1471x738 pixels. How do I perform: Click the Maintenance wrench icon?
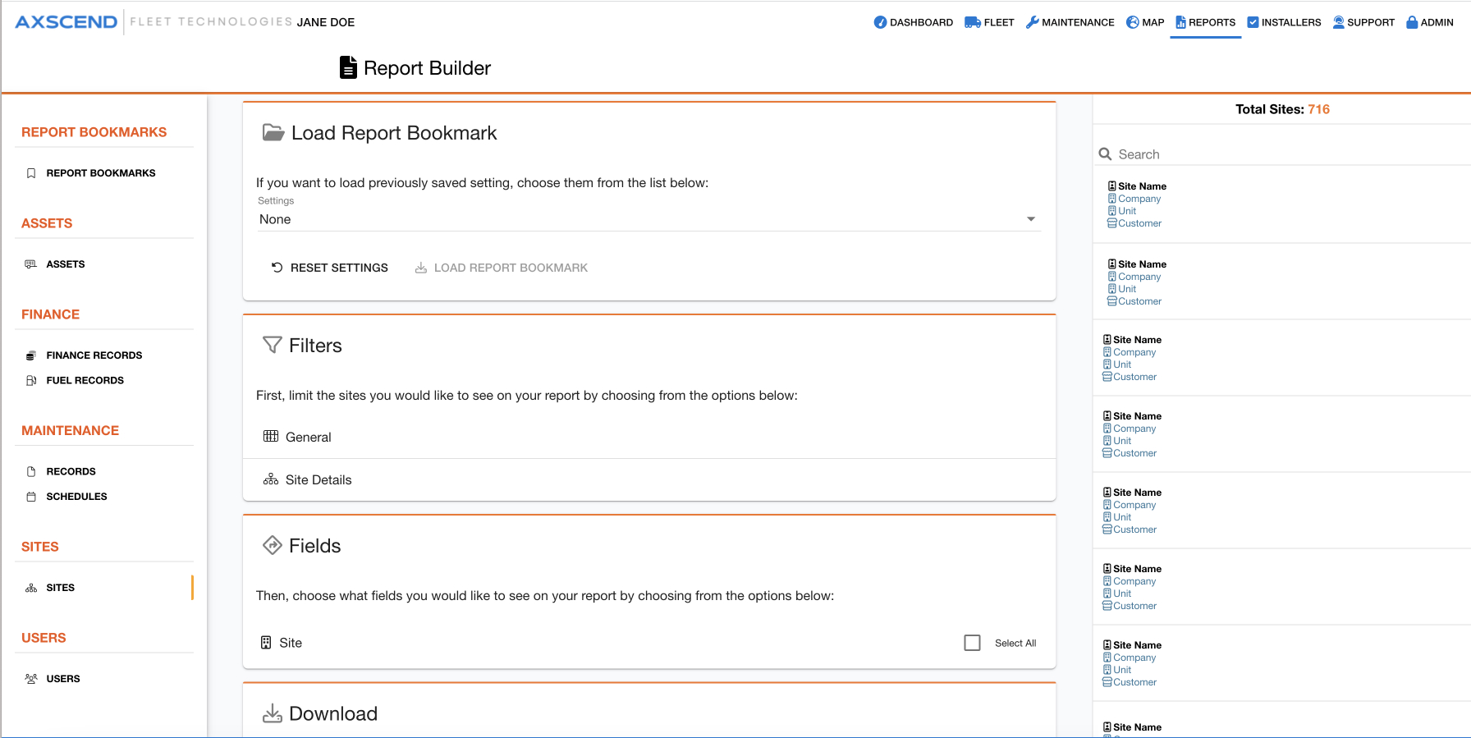(x=1032, y=22)
